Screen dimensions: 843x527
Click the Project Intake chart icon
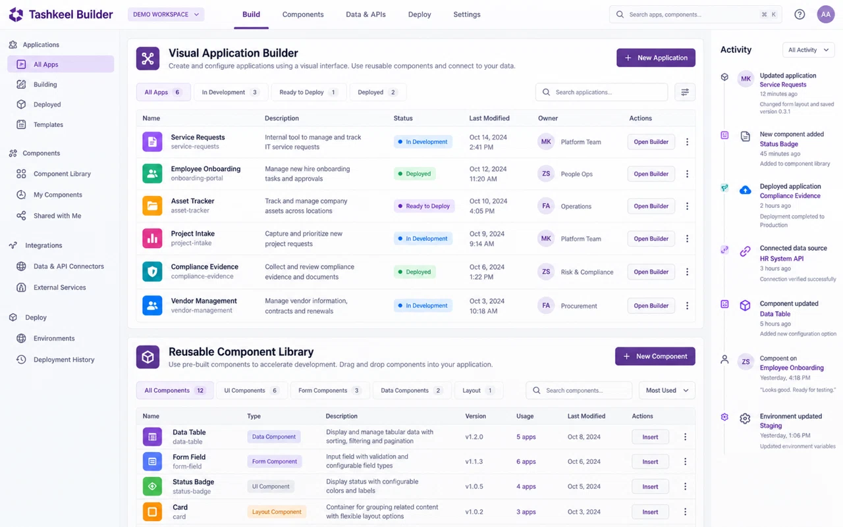pos(152,238)
